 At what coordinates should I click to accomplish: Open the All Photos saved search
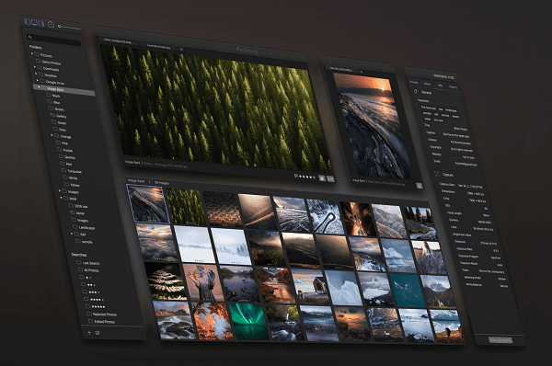pos(89,270)
